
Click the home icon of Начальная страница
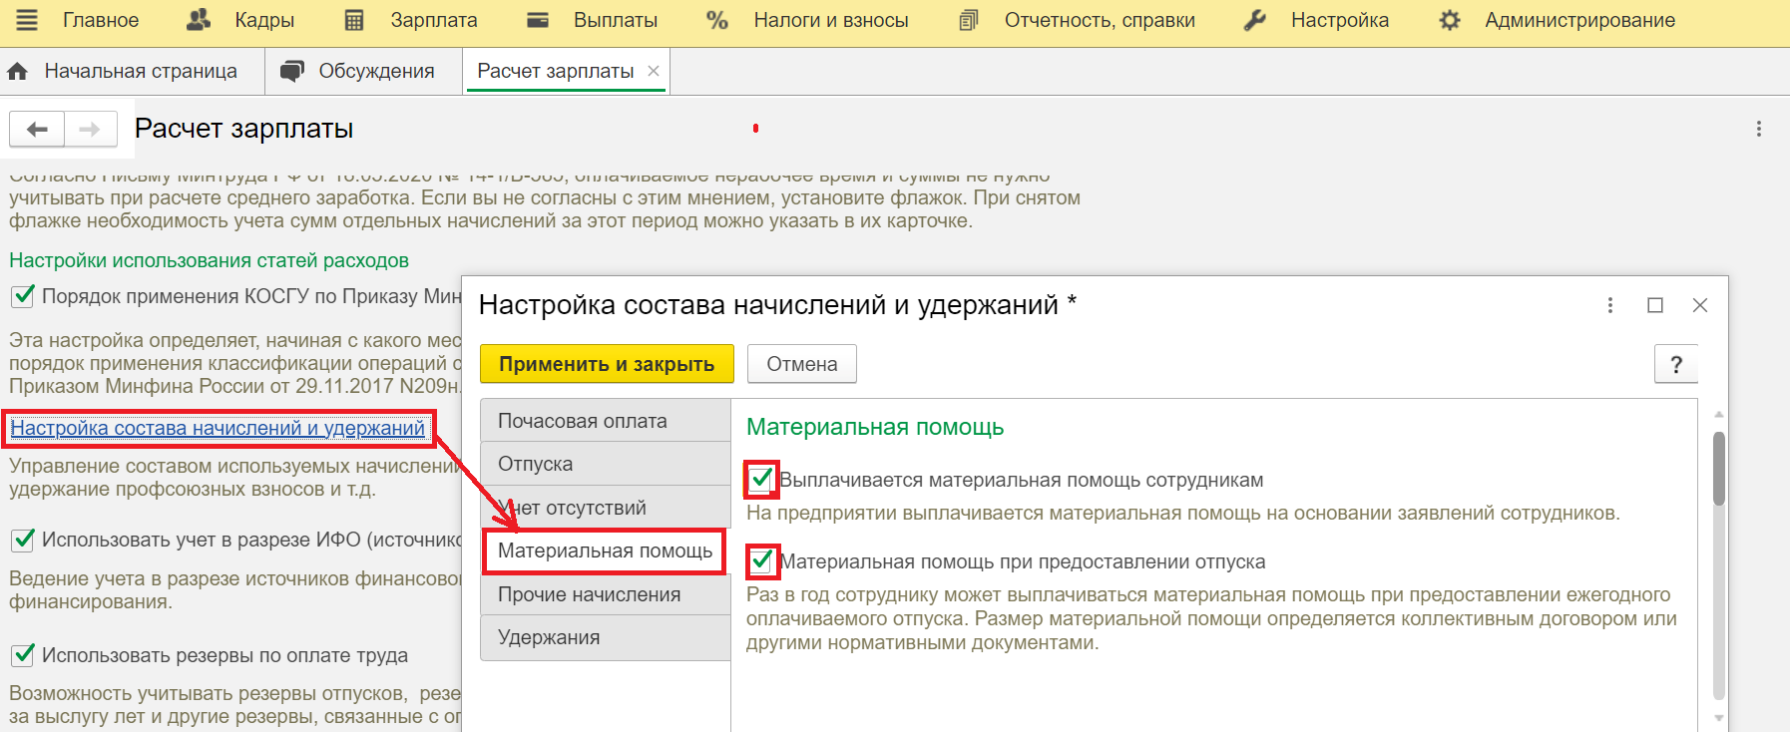click(18, 72)
